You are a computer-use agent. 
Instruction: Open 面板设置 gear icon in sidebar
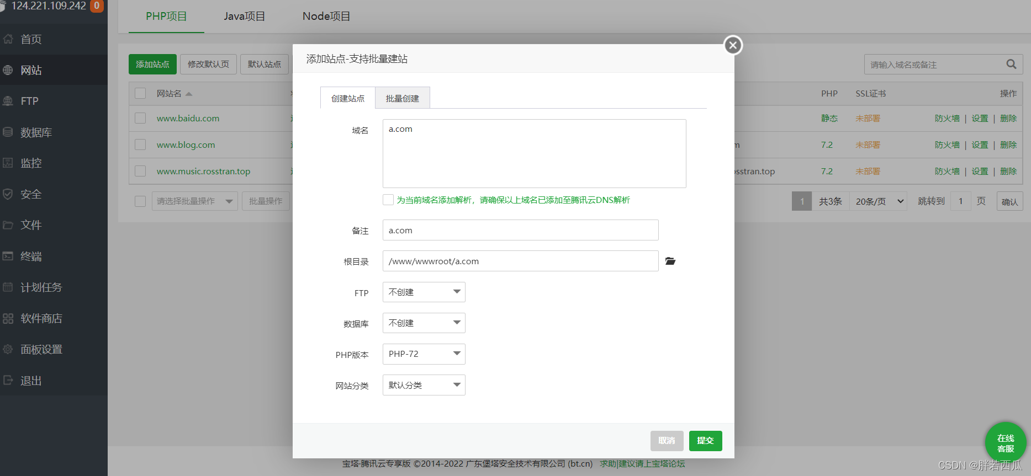tap(8, 349)
